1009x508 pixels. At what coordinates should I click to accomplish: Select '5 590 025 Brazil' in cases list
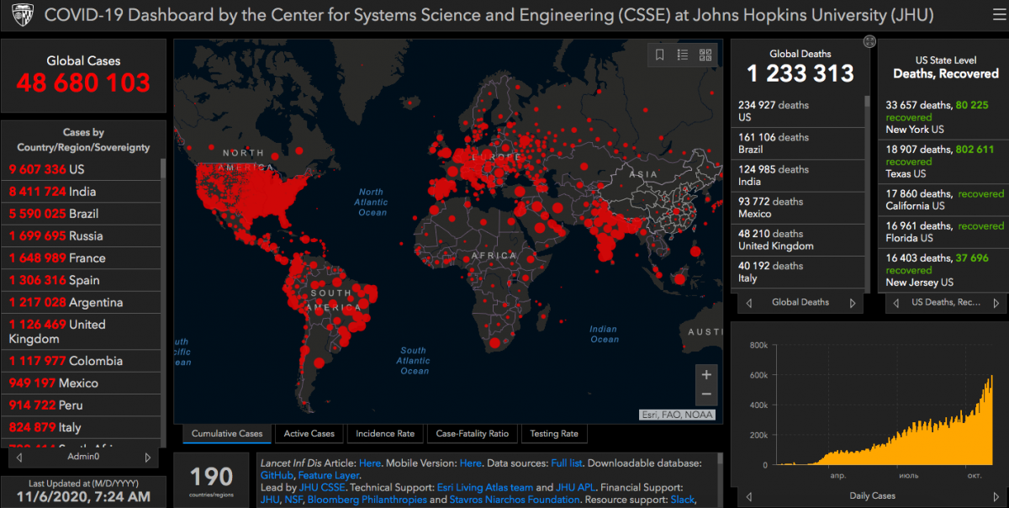click(x=82, y=214)
